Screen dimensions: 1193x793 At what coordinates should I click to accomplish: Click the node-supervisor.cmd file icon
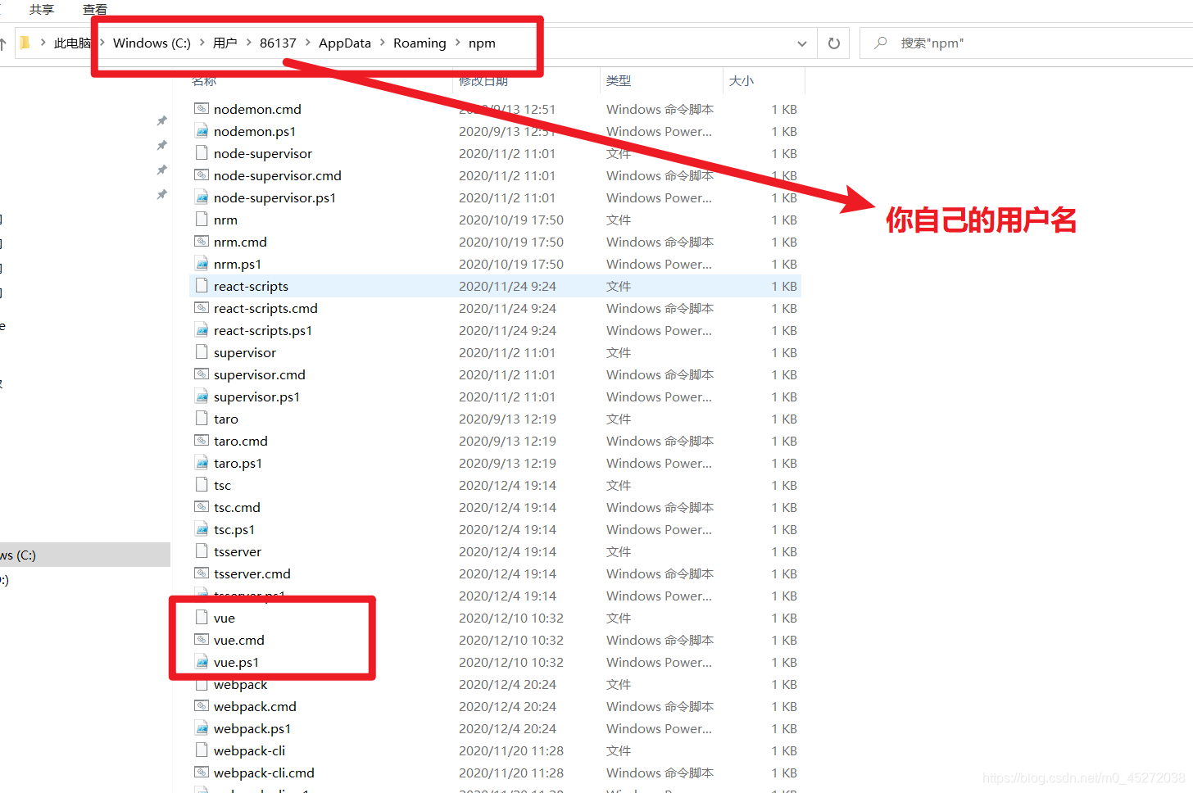[x=202, y=174]
